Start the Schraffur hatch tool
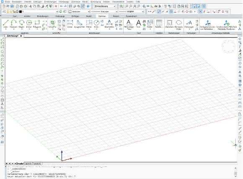243x179 pixels. pos(52,24)
